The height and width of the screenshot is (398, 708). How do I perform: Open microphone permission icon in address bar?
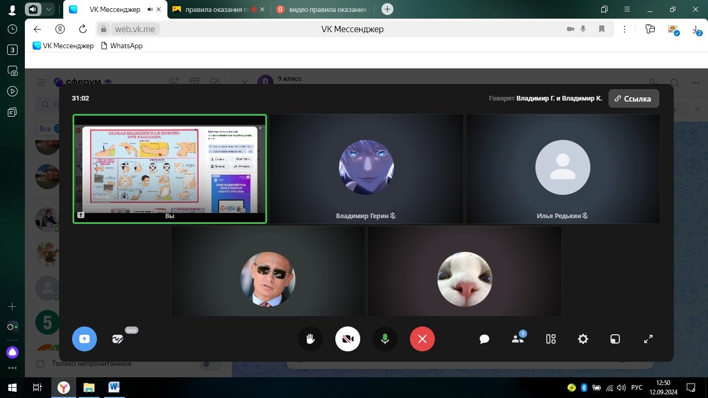584,29
